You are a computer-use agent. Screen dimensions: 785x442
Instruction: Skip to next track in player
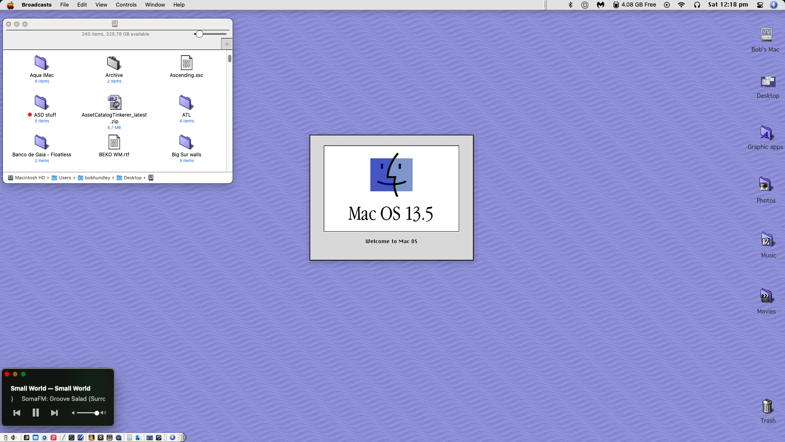tap(54, 413)
